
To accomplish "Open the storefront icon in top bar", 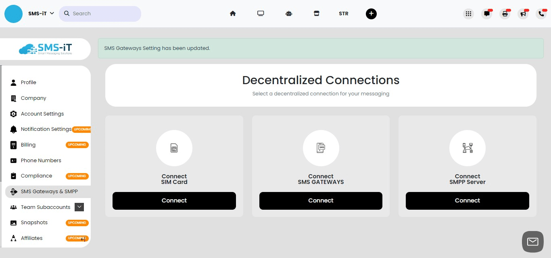I will coord(317,13).
